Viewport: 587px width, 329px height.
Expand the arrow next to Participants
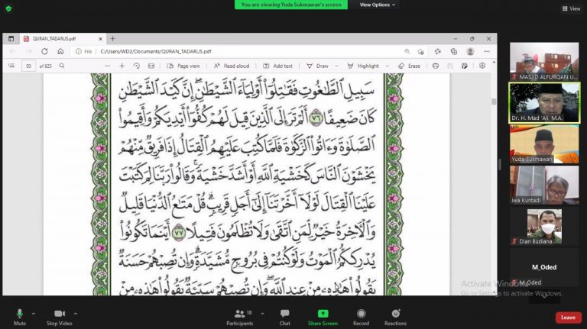[262, 314]
